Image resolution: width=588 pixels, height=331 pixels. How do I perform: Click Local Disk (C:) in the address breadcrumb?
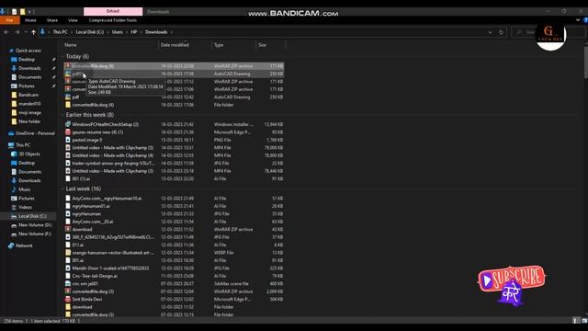click(90, 32)
